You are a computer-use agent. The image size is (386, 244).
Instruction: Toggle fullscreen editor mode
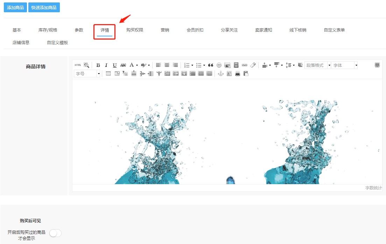(377, 65)
